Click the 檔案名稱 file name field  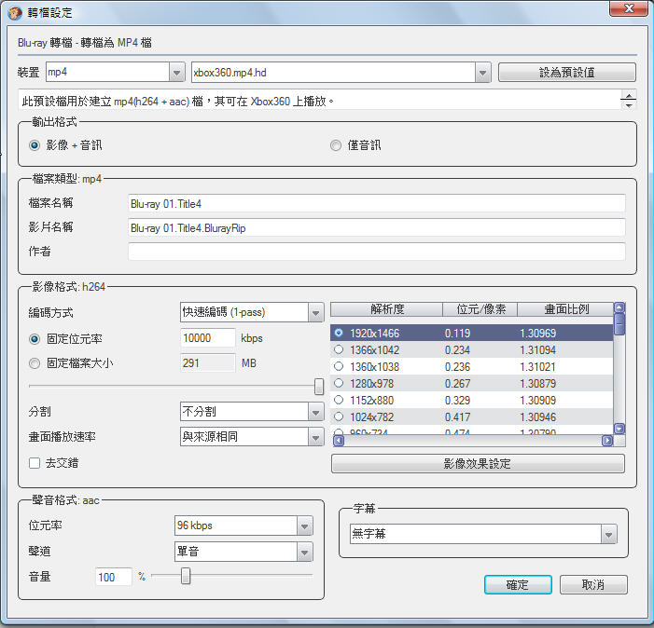pyautogui.click(x=376, y=203)
